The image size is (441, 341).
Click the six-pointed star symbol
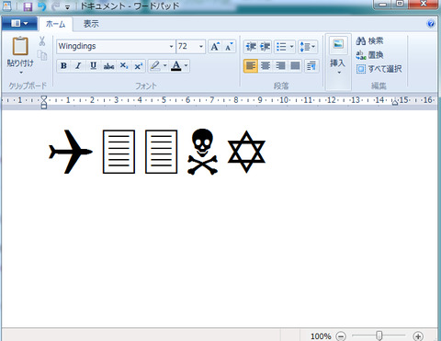tap(246, 152)
